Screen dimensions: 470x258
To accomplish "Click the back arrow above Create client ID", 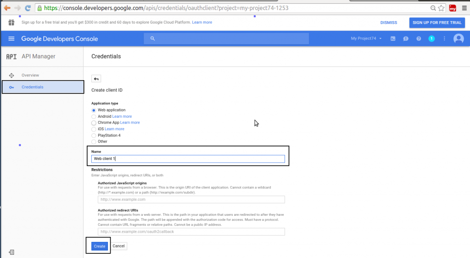I will coord(96,79).
